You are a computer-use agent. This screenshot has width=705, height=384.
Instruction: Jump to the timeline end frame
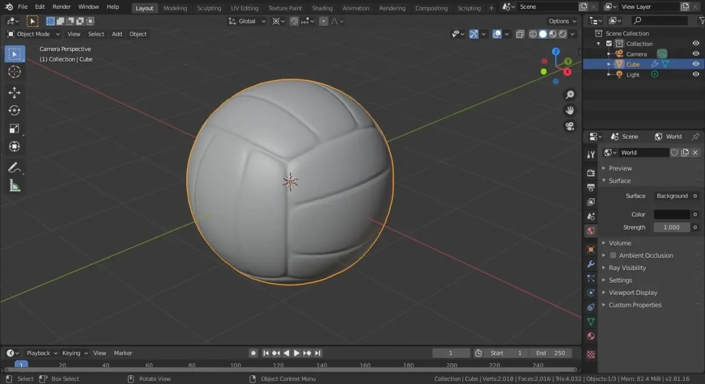click(x=318, y=353)
